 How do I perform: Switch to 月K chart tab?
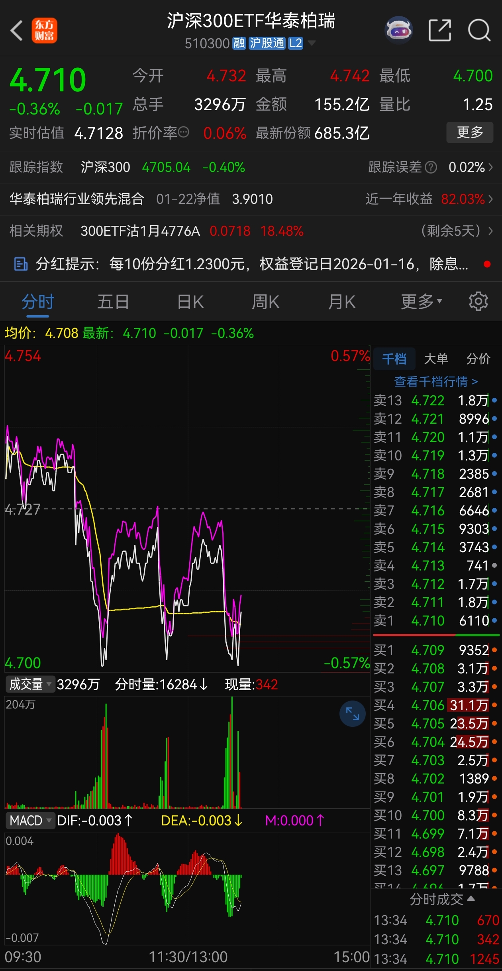[341, 302]
